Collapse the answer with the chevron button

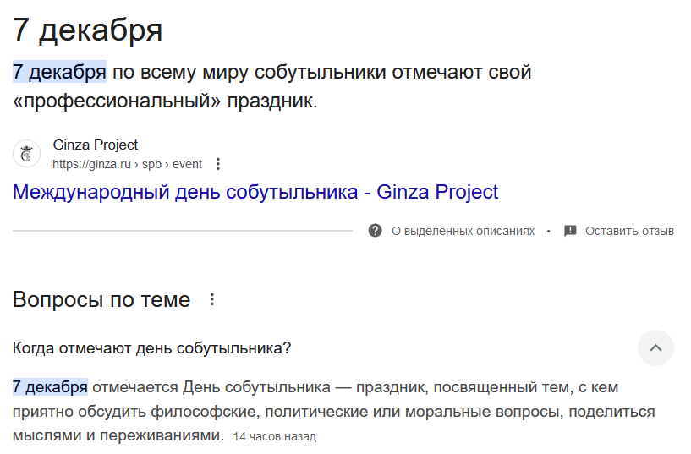point(655,347)
